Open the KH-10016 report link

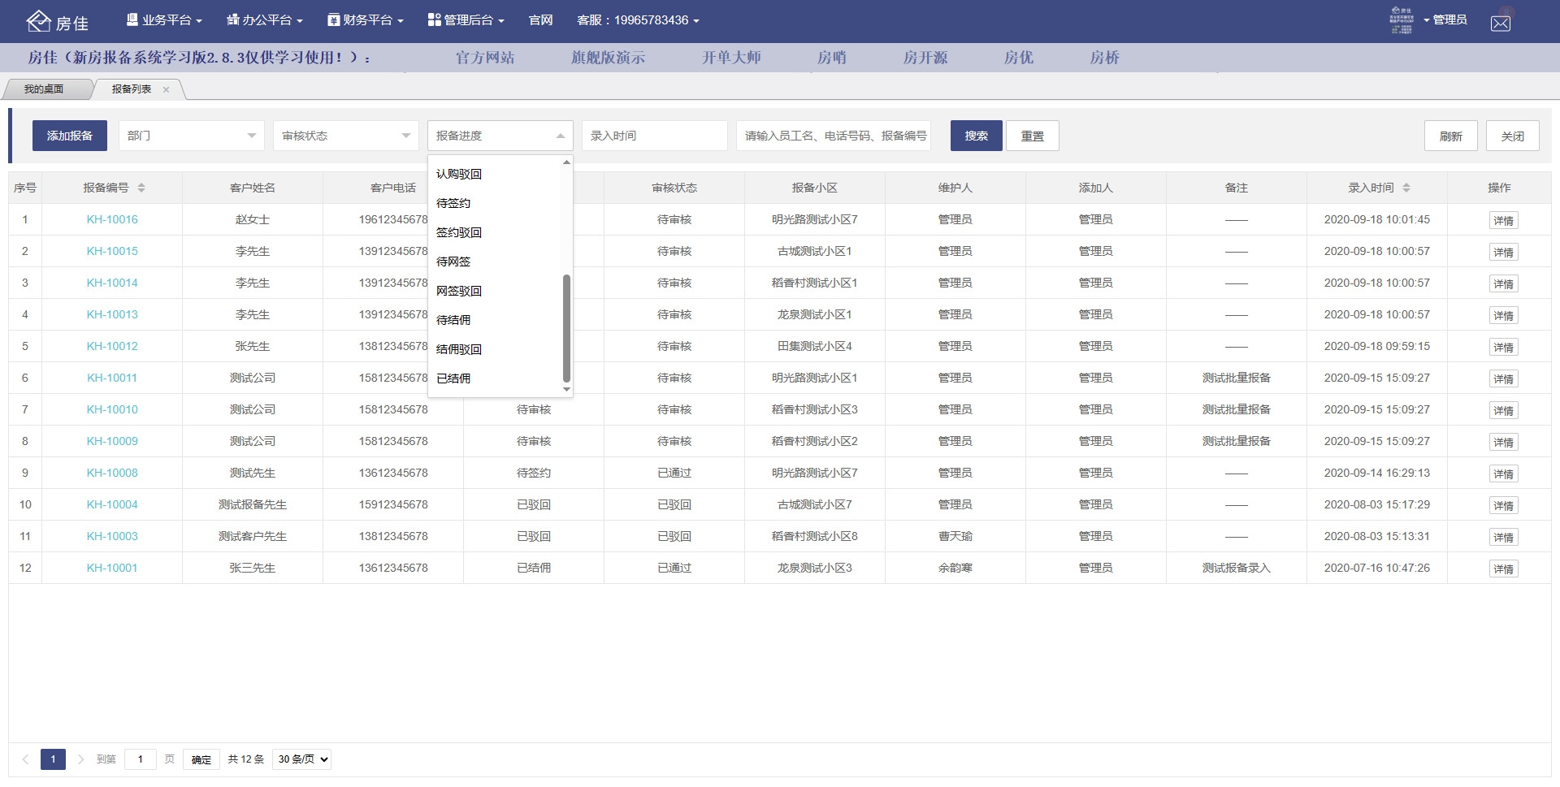pos(112,219)
